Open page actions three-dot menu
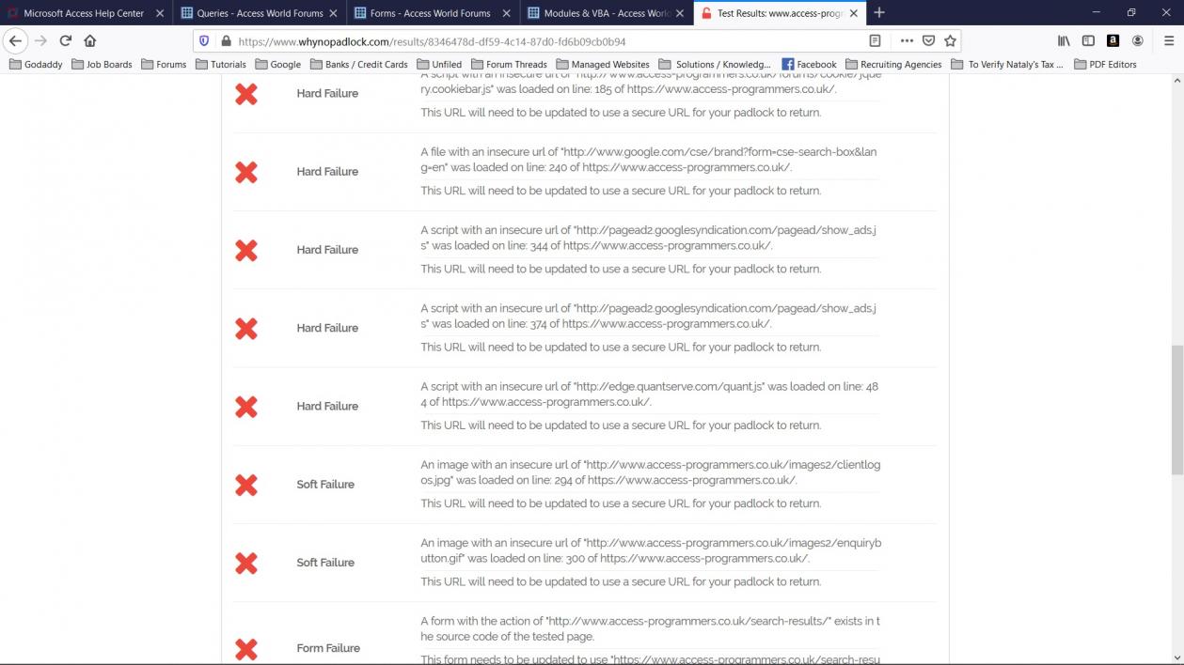Viewport: 1184px width, 665px height. pyautogui.click(x=907, y=41)
